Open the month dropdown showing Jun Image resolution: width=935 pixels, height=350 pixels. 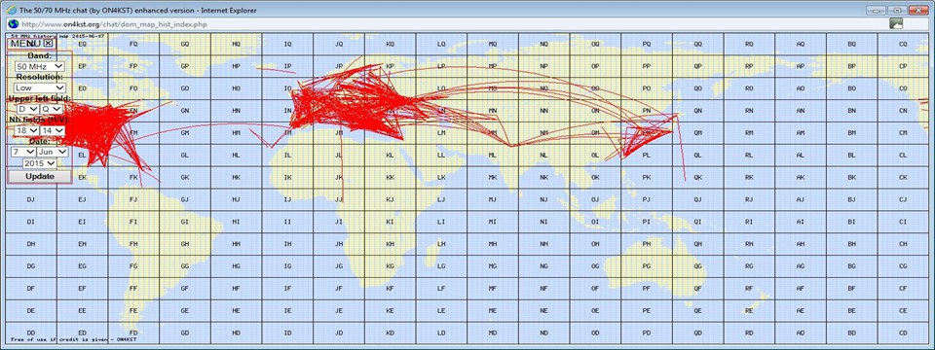53,152
